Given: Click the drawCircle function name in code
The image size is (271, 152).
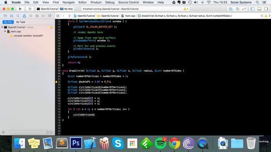Looking at the screenshot, I should point(76,71).
